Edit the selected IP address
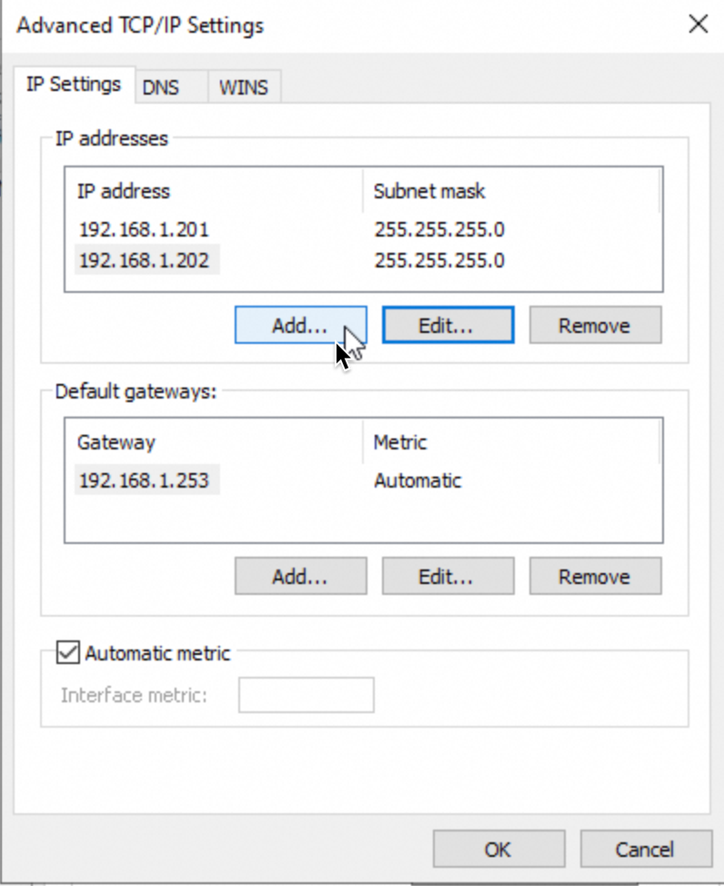Screen dimensions: 724x886 [448, 325]
